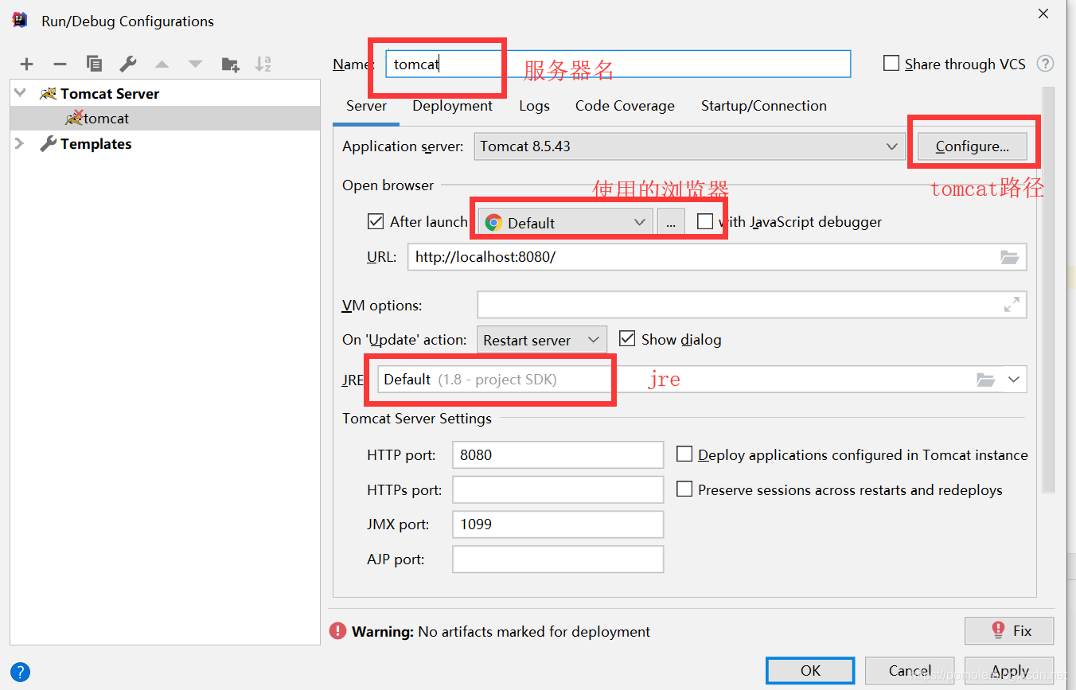The width and height of the screenshot is (1076, 690).
Task: Click the HTTP port field 8080
Action: 558,454
